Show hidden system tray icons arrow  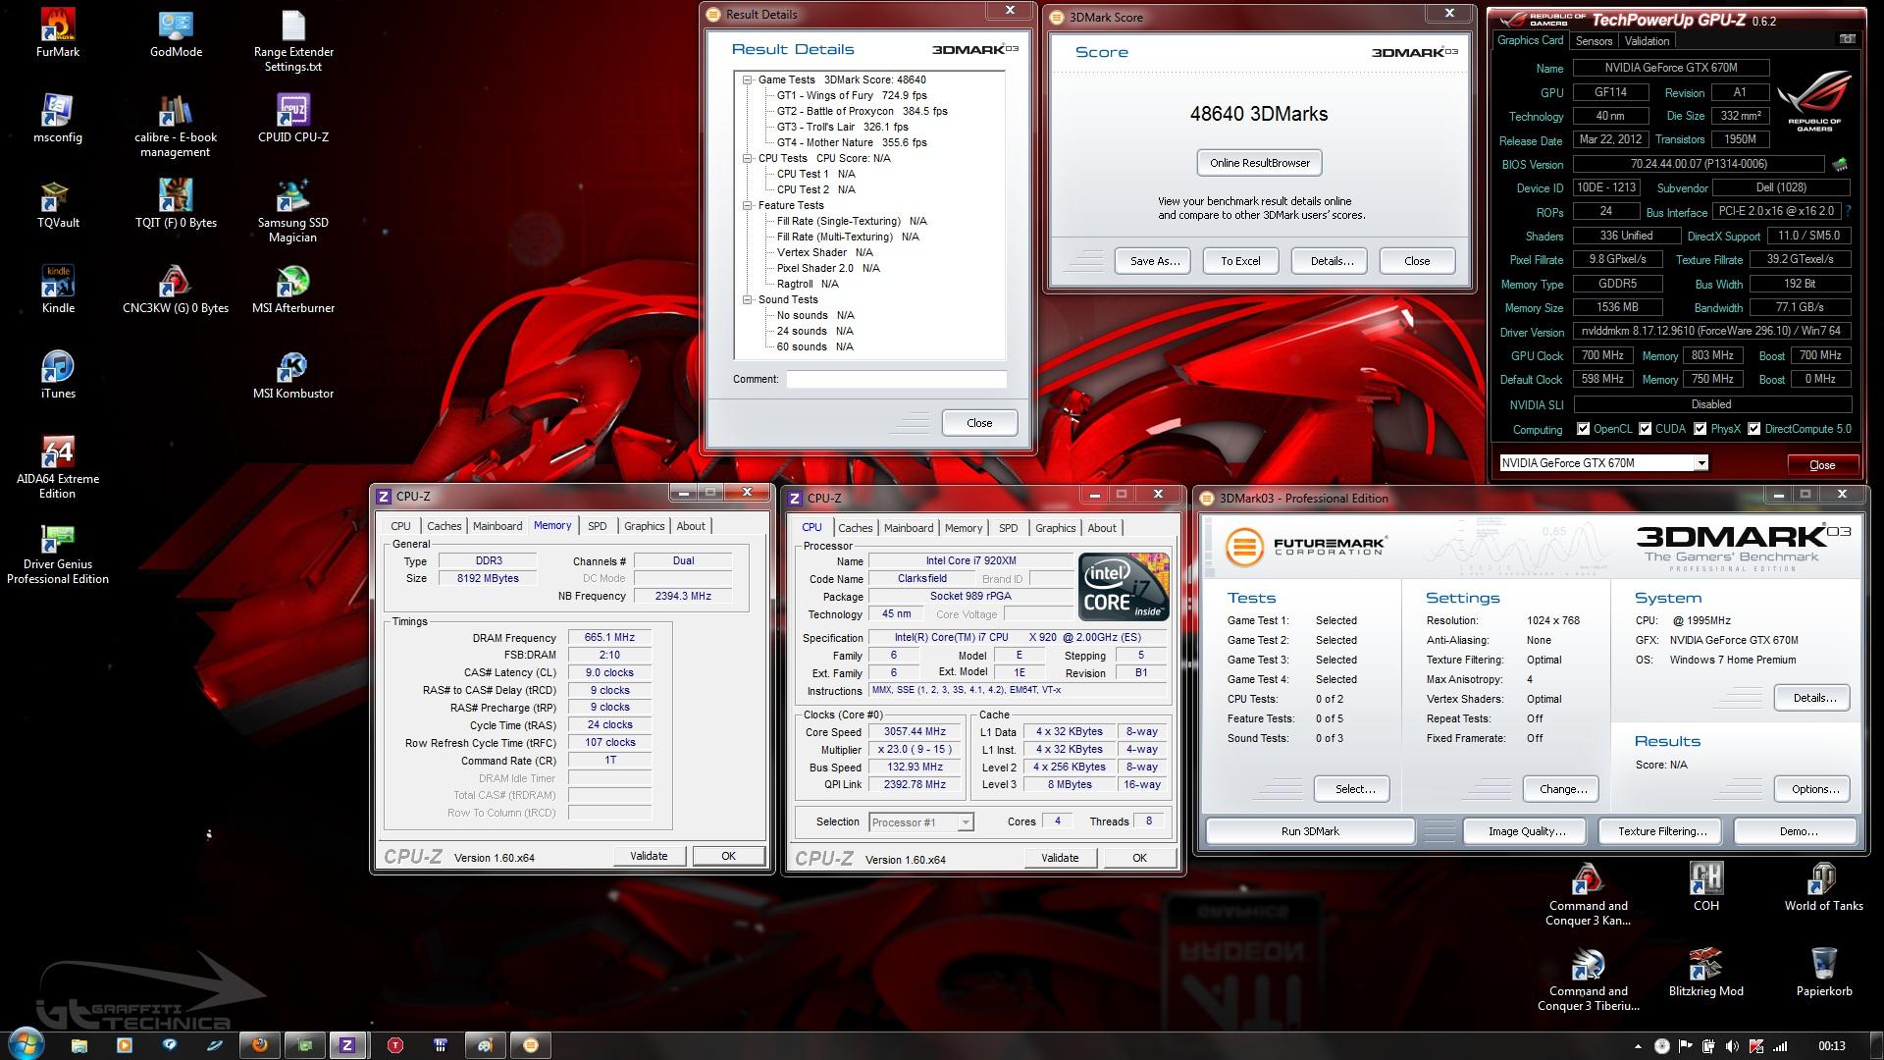[1637, 1046]
